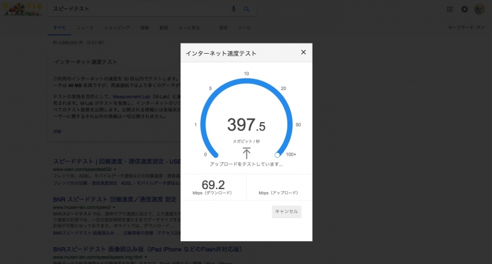
Task: Click the 397.5 speed reading
Action: (246, 124)
